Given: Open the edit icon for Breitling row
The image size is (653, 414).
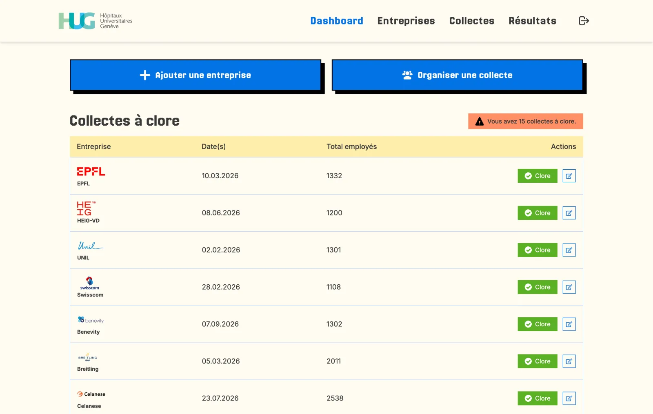Looking at the screenshot, I should point(569,361).
